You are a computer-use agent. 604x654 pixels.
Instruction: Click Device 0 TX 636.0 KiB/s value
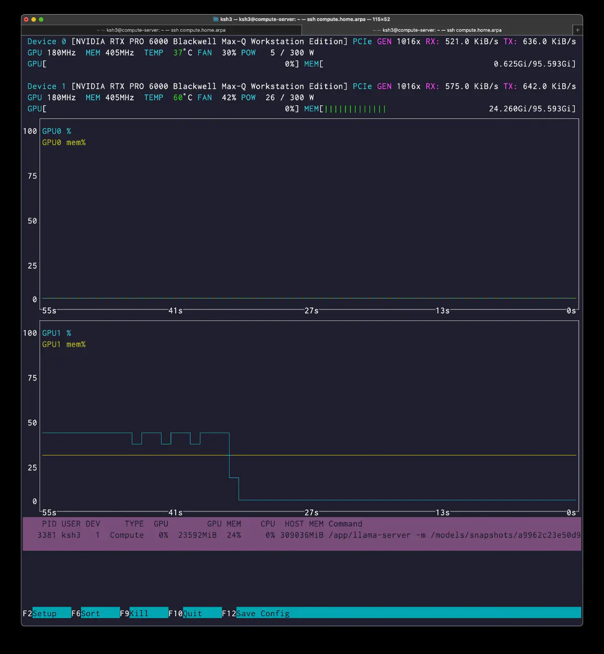coord(549,42)
